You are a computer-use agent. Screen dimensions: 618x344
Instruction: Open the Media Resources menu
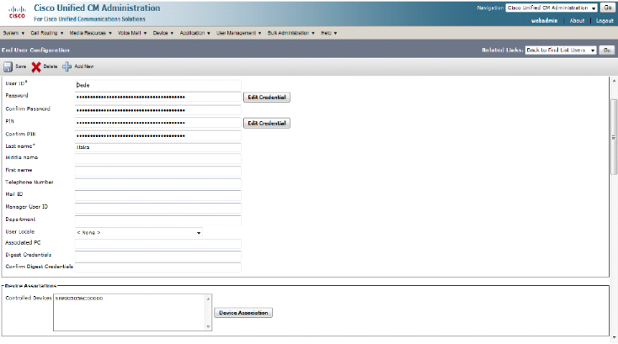coord(91,33)
